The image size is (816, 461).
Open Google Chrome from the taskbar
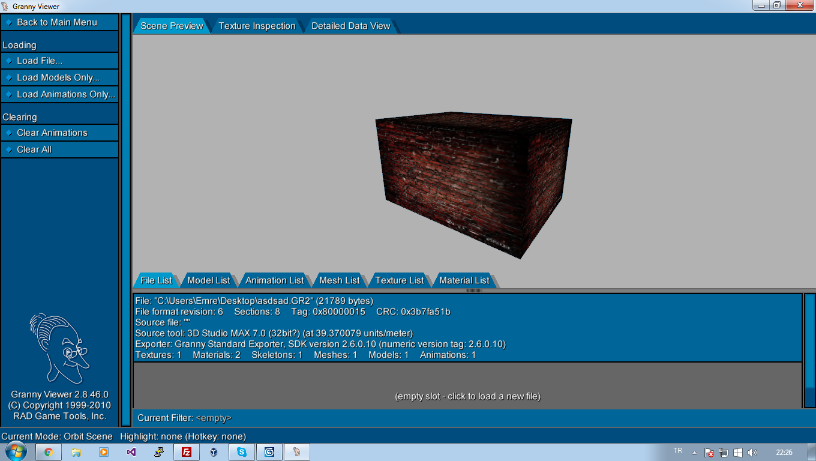[49, 452]
